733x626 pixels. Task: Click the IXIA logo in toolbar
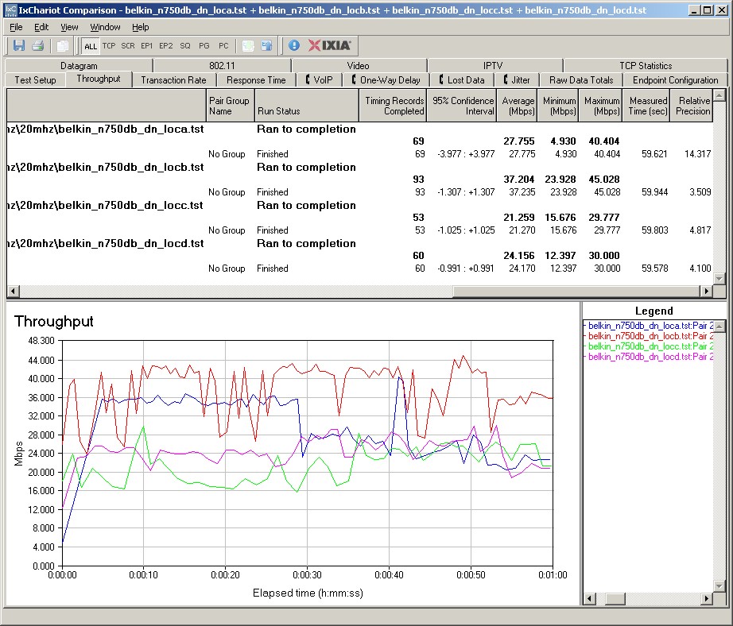pyautogui.click(x=330, y=45)
